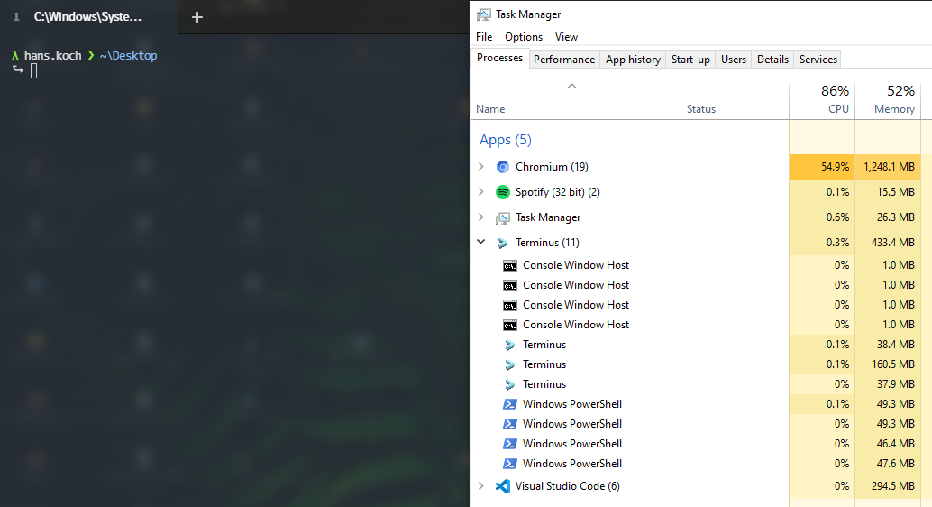This screenshot has width=932, height=507.
Task: Click PowerShell icon in the 46.4 MB row
Action: pos(510,444)
